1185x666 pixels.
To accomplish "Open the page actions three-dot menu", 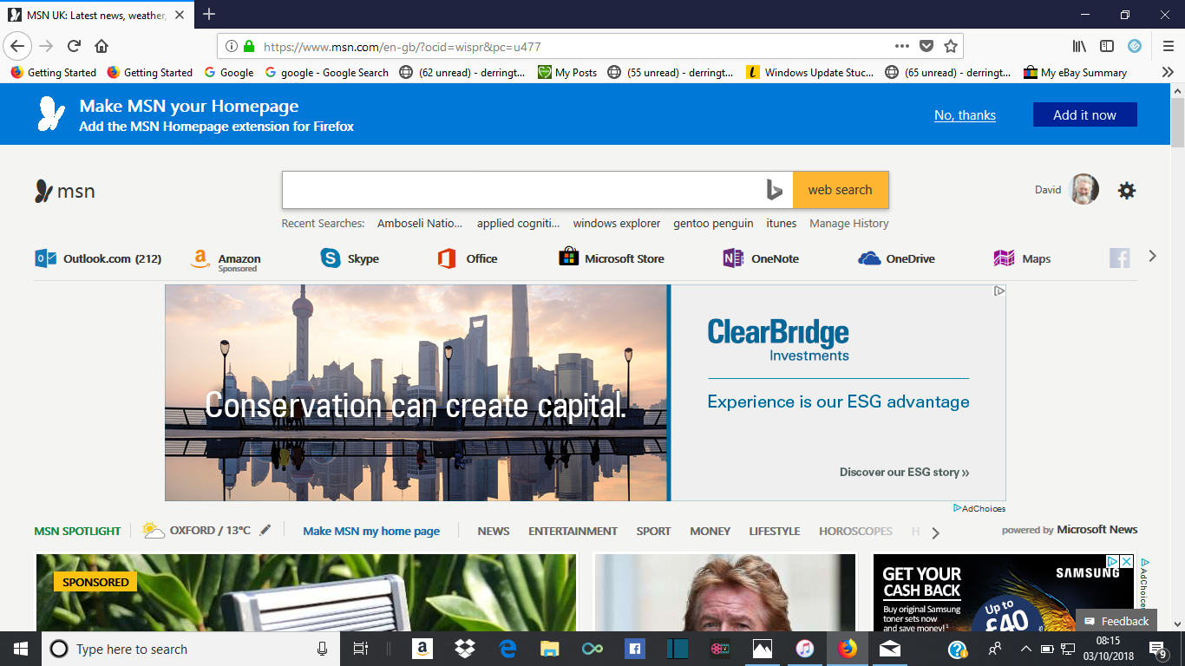I will pos(902,46).
